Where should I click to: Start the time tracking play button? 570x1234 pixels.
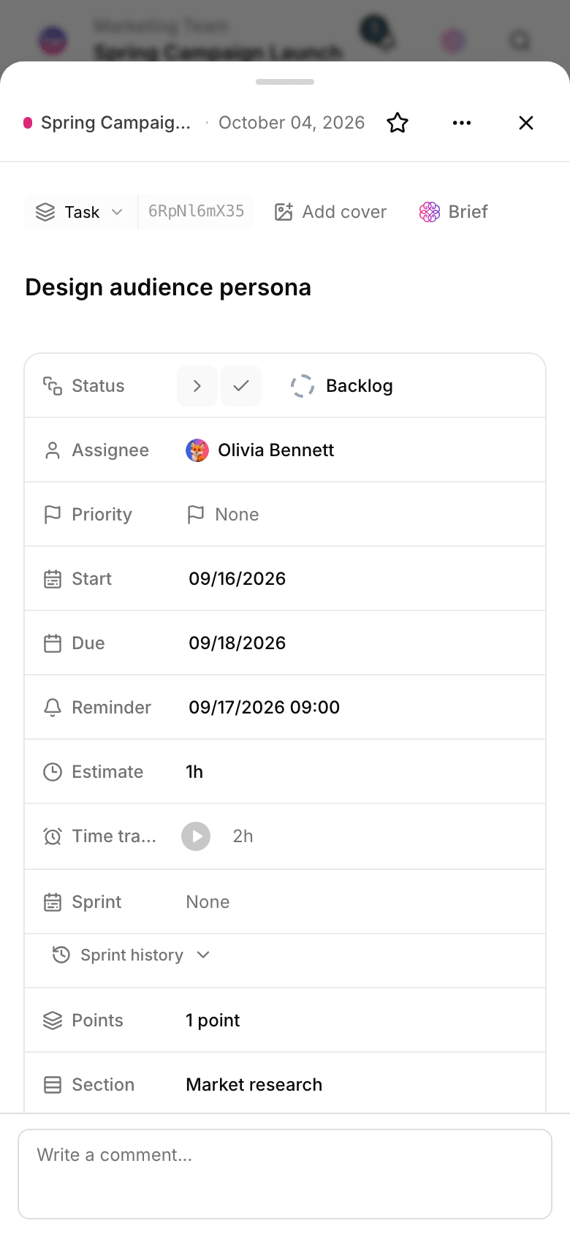pos(196,836)
